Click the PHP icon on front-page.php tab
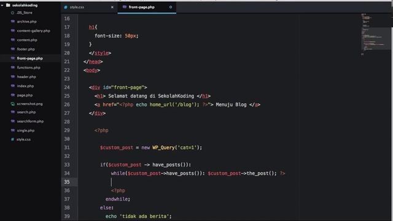Image resolution: width=393 pixels, height=221 pixels. pos(125,7)
